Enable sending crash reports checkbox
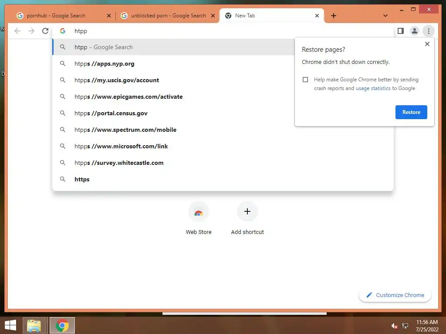 305,80
